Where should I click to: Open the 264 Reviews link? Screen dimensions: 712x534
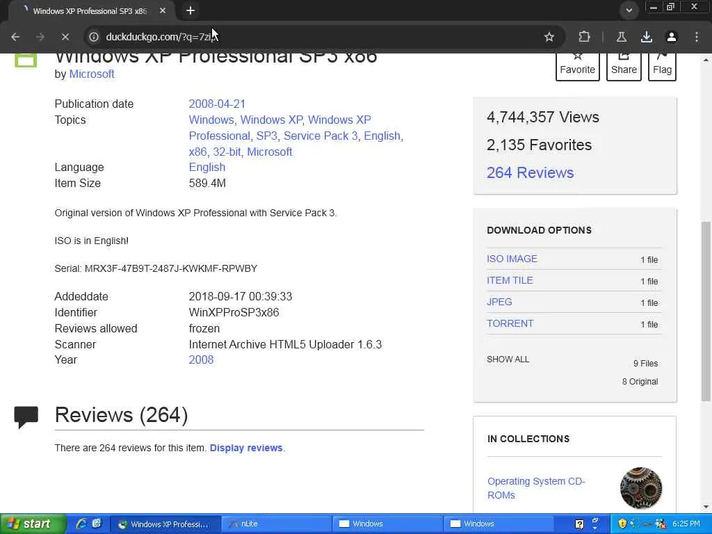click(530, 172)
